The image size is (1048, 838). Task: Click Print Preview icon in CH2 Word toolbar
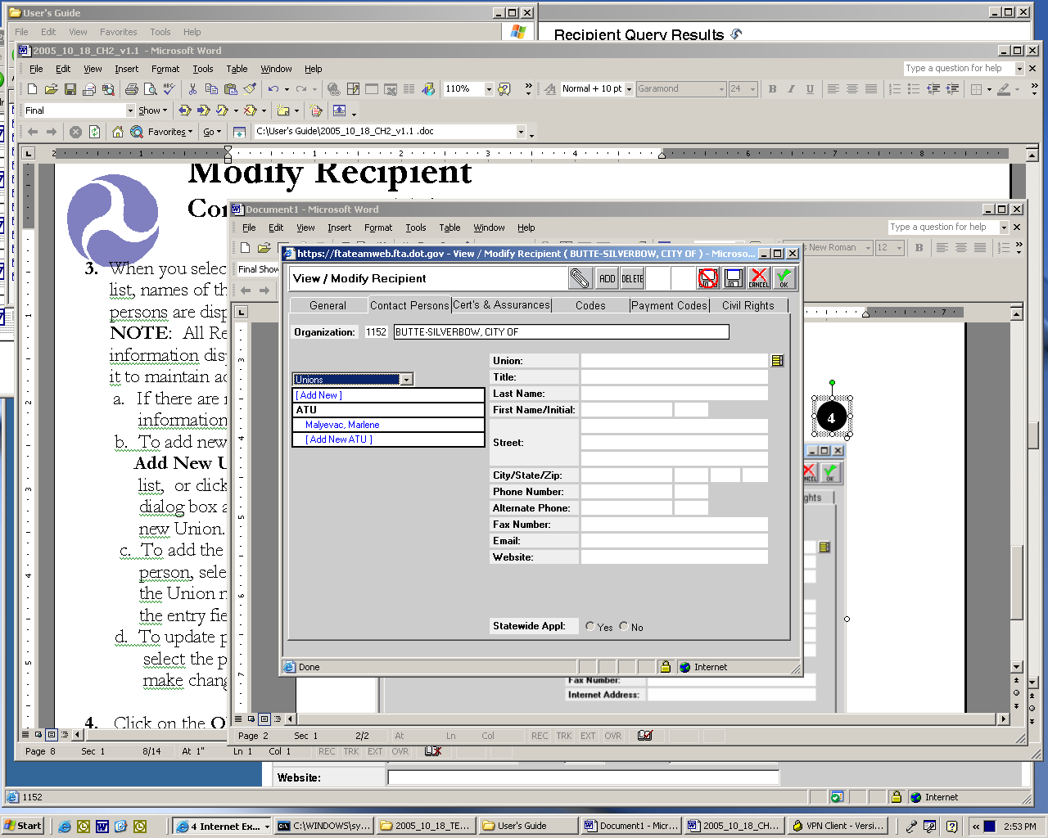(151, 88)
